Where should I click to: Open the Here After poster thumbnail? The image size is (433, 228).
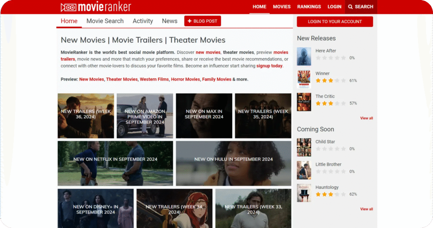304,56
